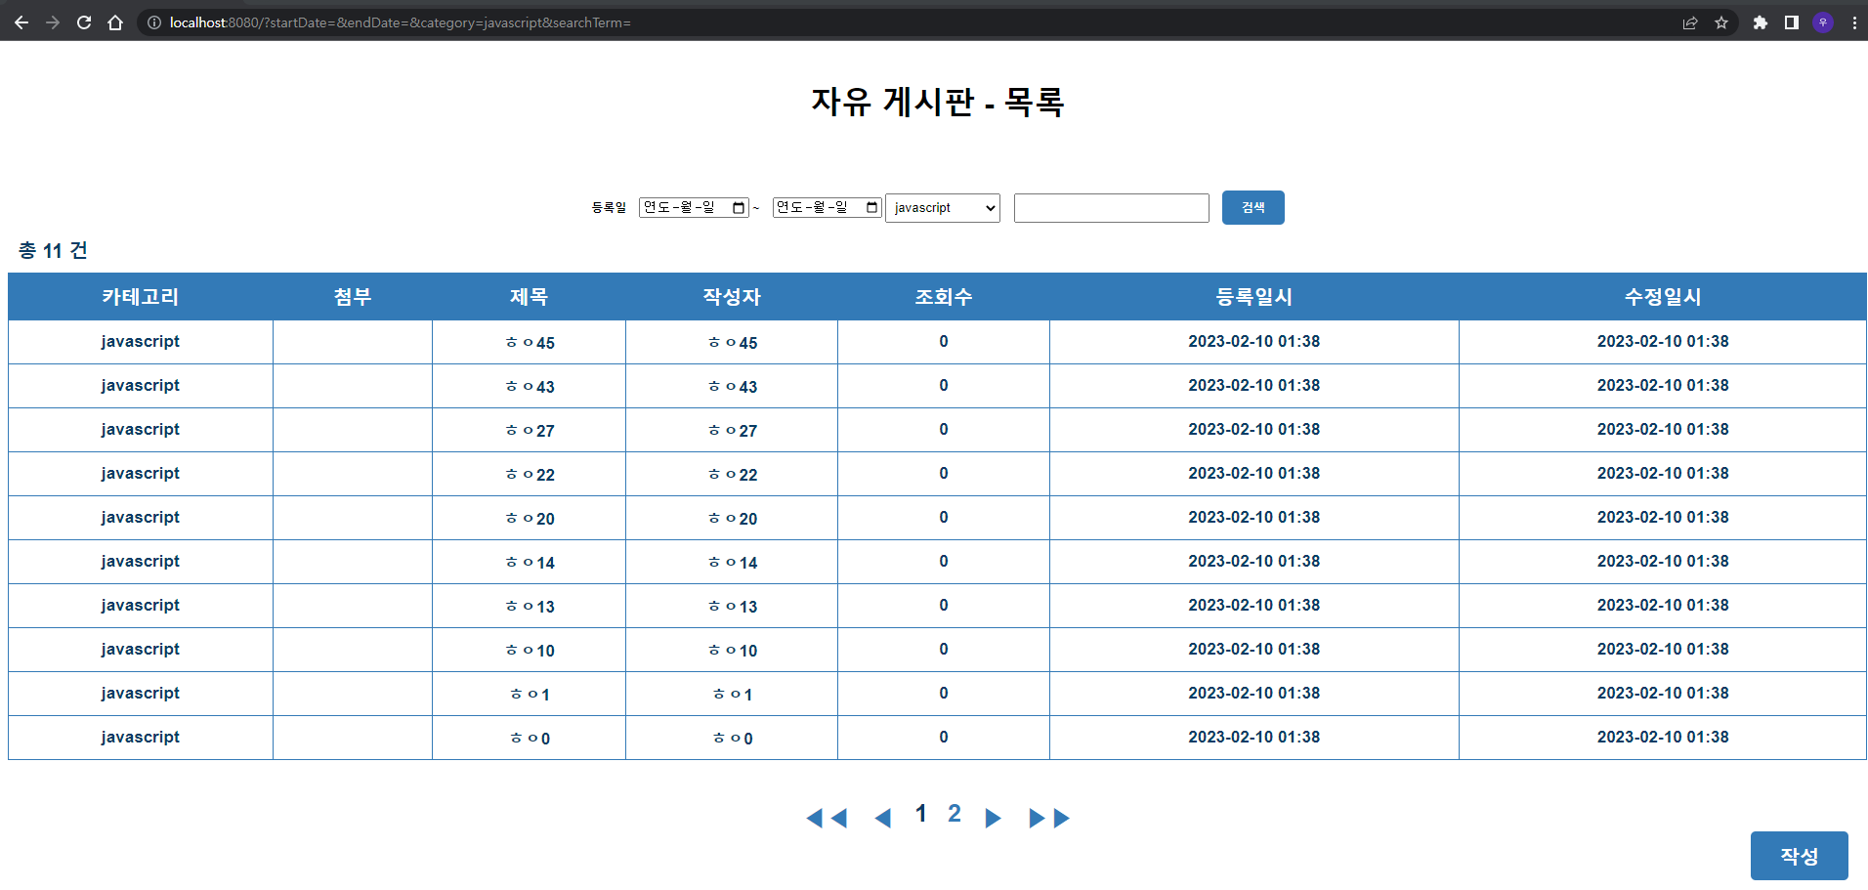The width and height of the screenshot is (1868, 890).
Task: Go to next page single-right arrow
Action: coord(993,818)
